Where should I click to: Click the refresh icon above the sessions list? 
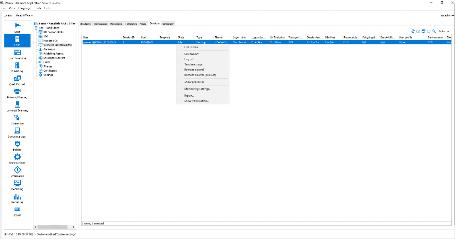click(x=413, y=31)
